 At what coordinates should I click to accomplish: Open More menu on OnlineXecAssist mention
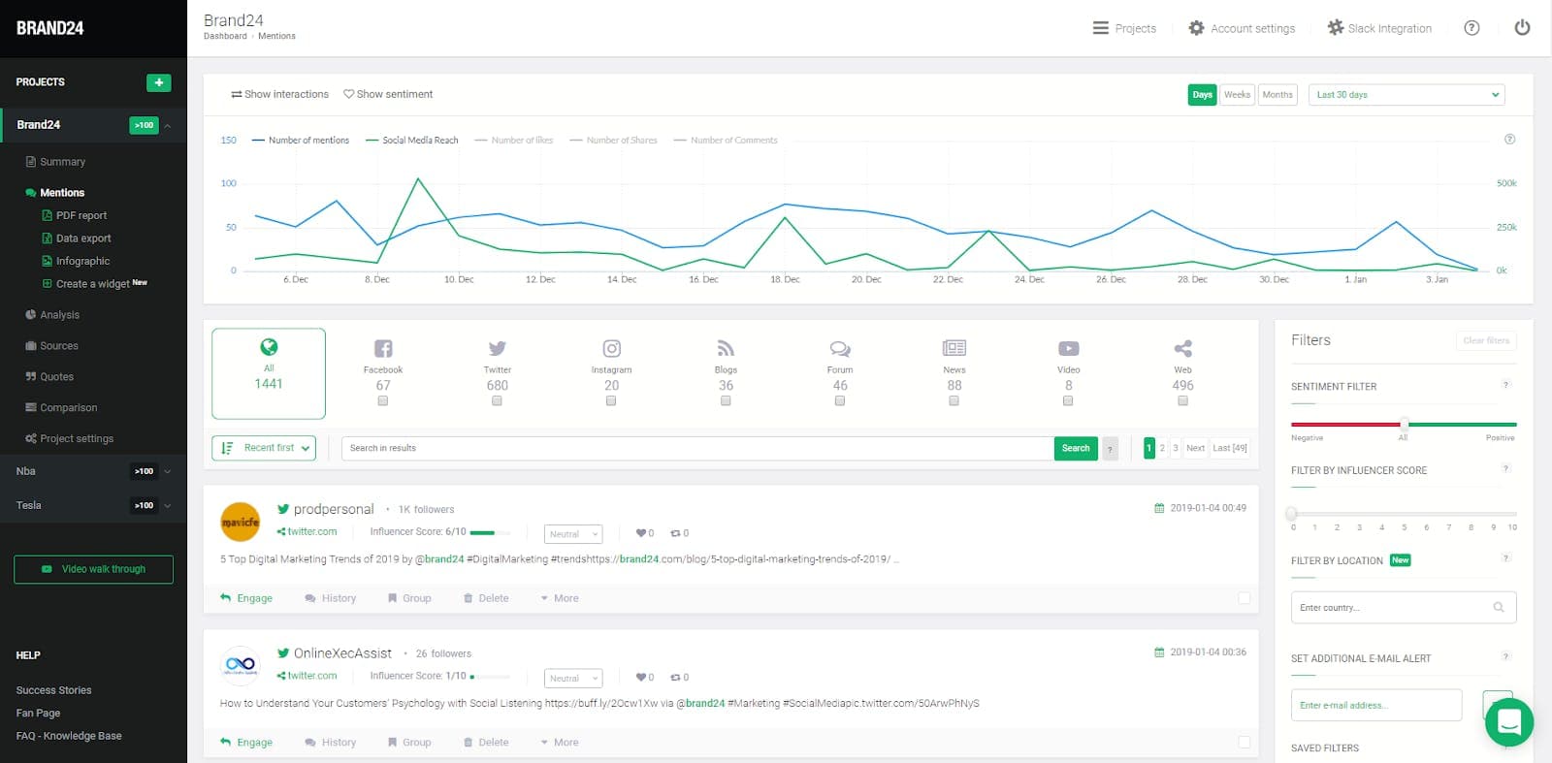click(x=560, y=743)
